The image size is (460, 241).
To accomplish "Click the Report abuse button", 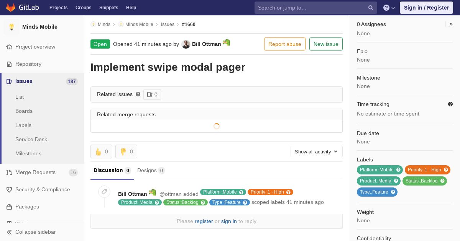I will (x=285, y=44).
